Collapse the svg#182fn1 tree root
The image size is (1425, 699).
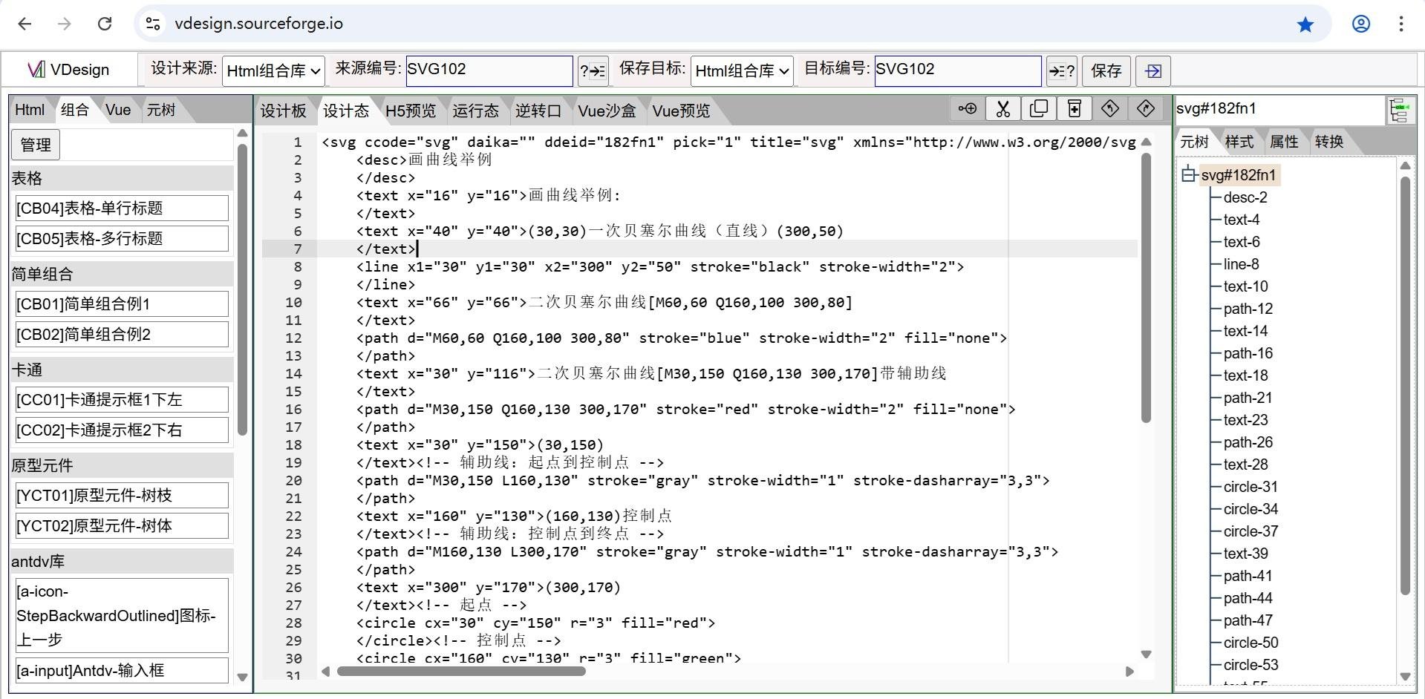pos(1189,174)
